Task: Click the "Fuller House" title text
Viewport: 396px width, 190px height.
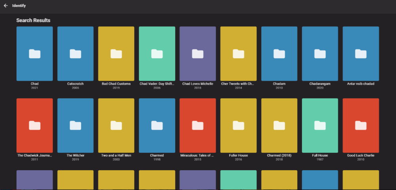Action: [x=238, y=156]
